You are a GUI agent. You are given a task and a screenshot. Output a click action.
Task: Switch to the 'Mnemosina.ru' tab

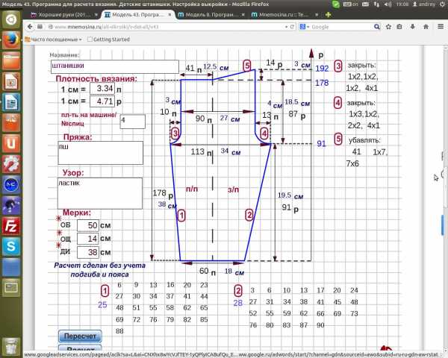pos(287,13)
